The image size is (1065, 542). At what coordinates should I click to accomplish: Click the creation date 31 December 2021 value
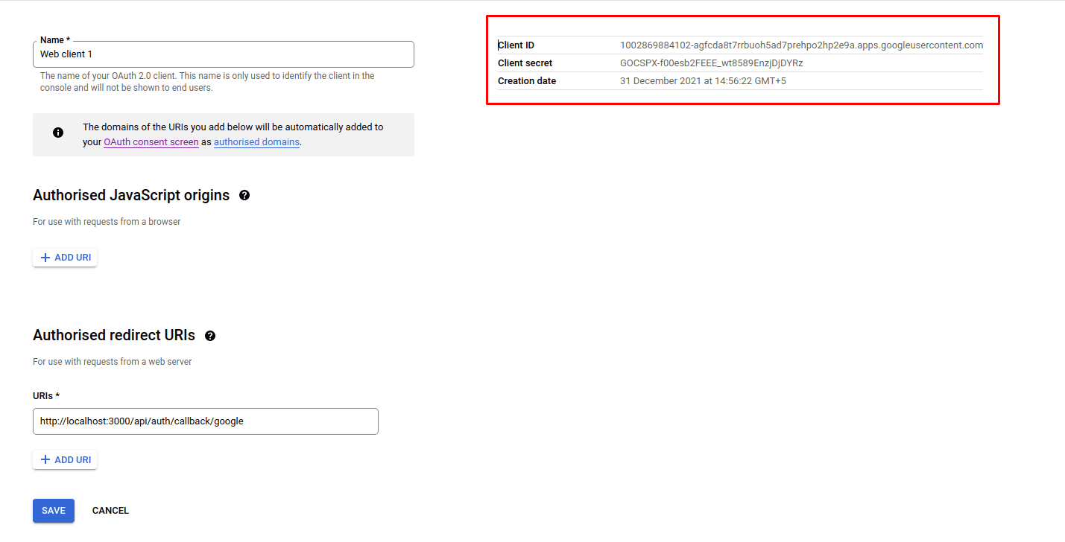[x=703, y=81]
